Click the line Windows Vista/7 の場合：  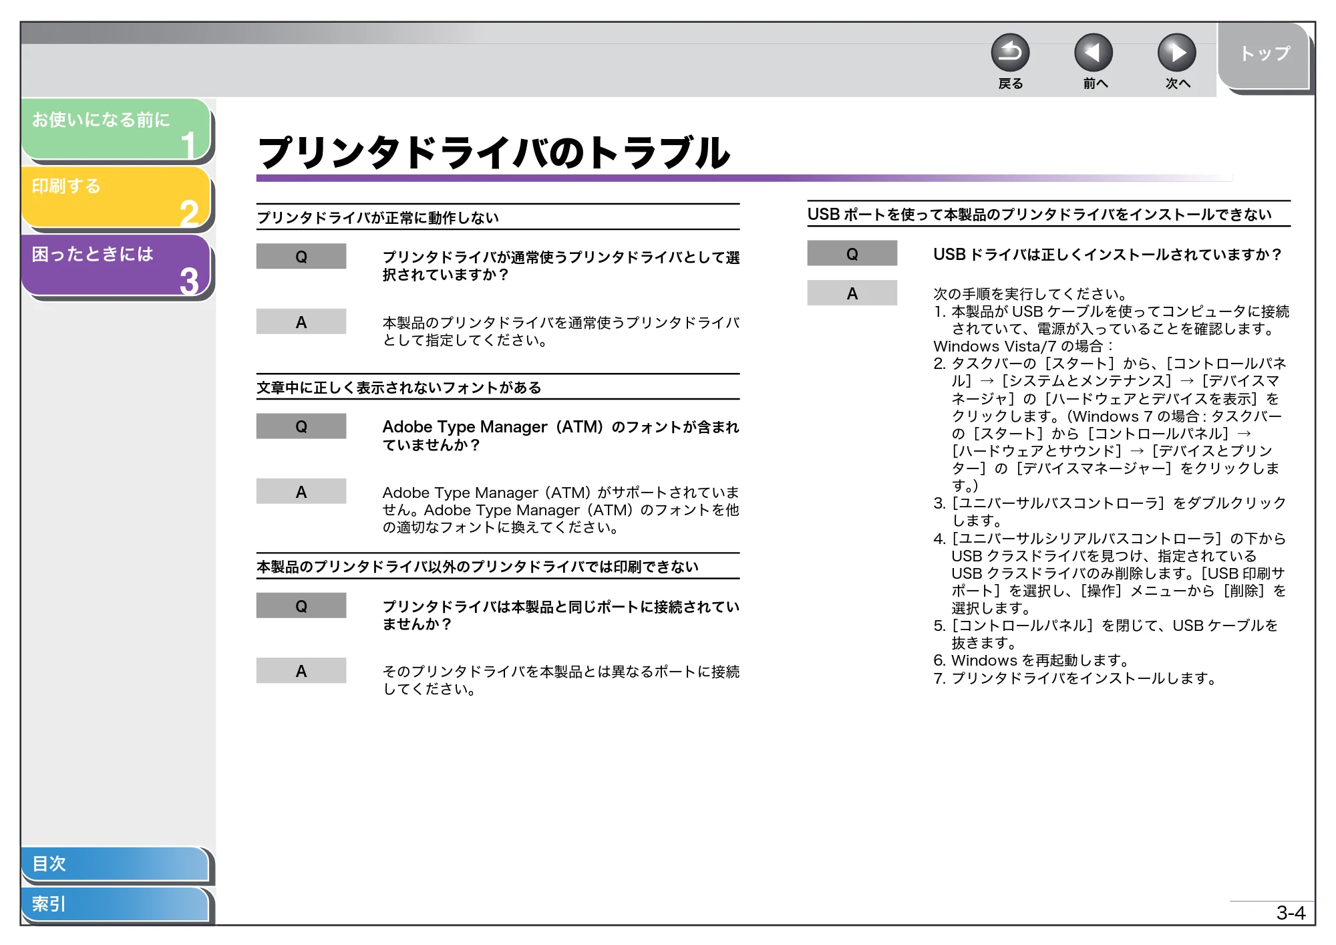coord(1024,346)
